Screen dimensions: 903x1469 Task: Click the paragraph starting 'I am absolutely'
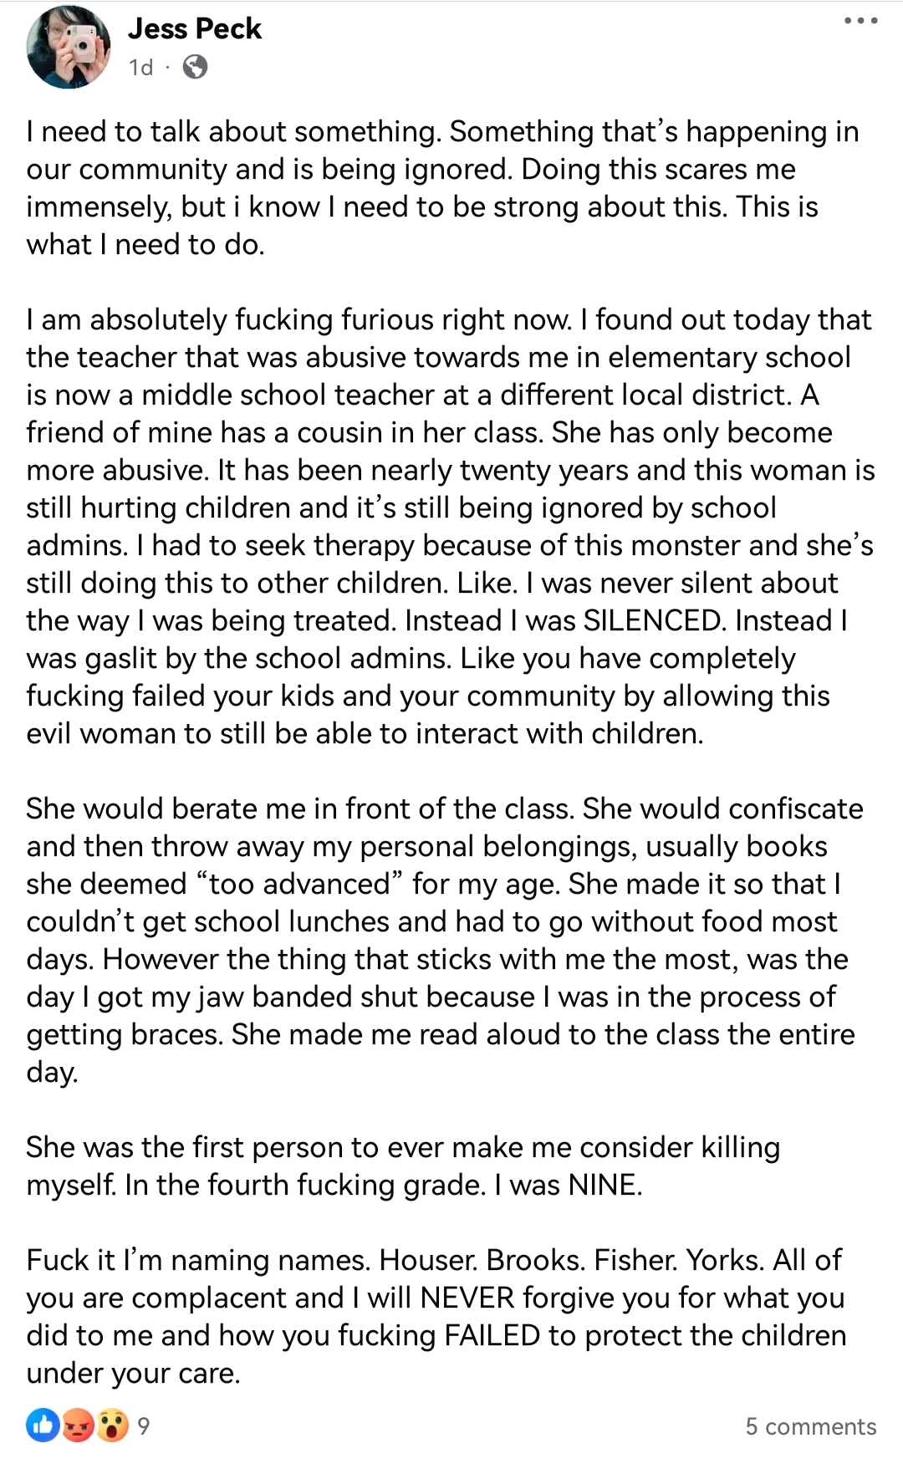451,526
